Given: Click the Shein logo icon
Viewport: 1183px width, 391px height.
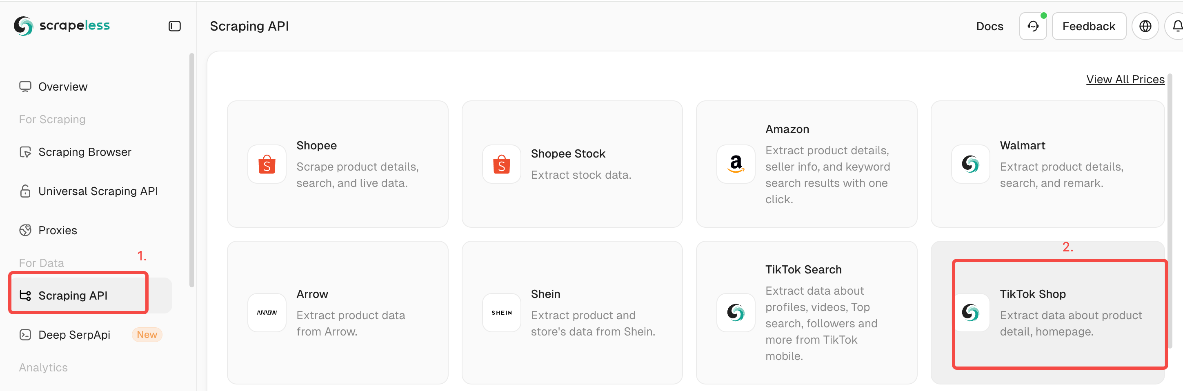Looking at the screenshot, I should [501, 313].
